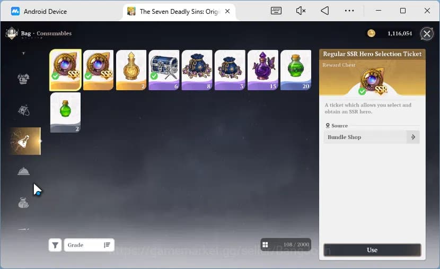Click the gold coin currency icon
This screenshot has width=440, height=269.
coord(371,33)
